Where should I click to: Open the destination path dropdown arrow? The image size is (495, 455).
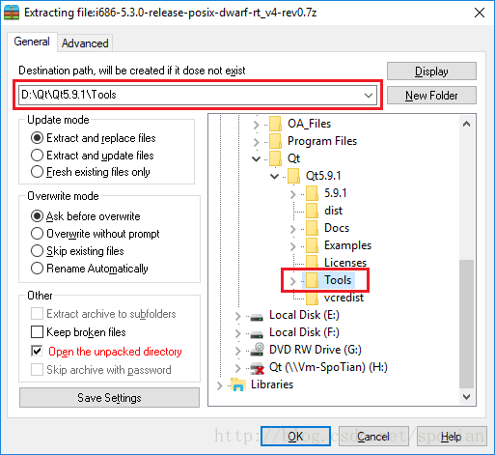pyautogui.click(x=369, y=96)
